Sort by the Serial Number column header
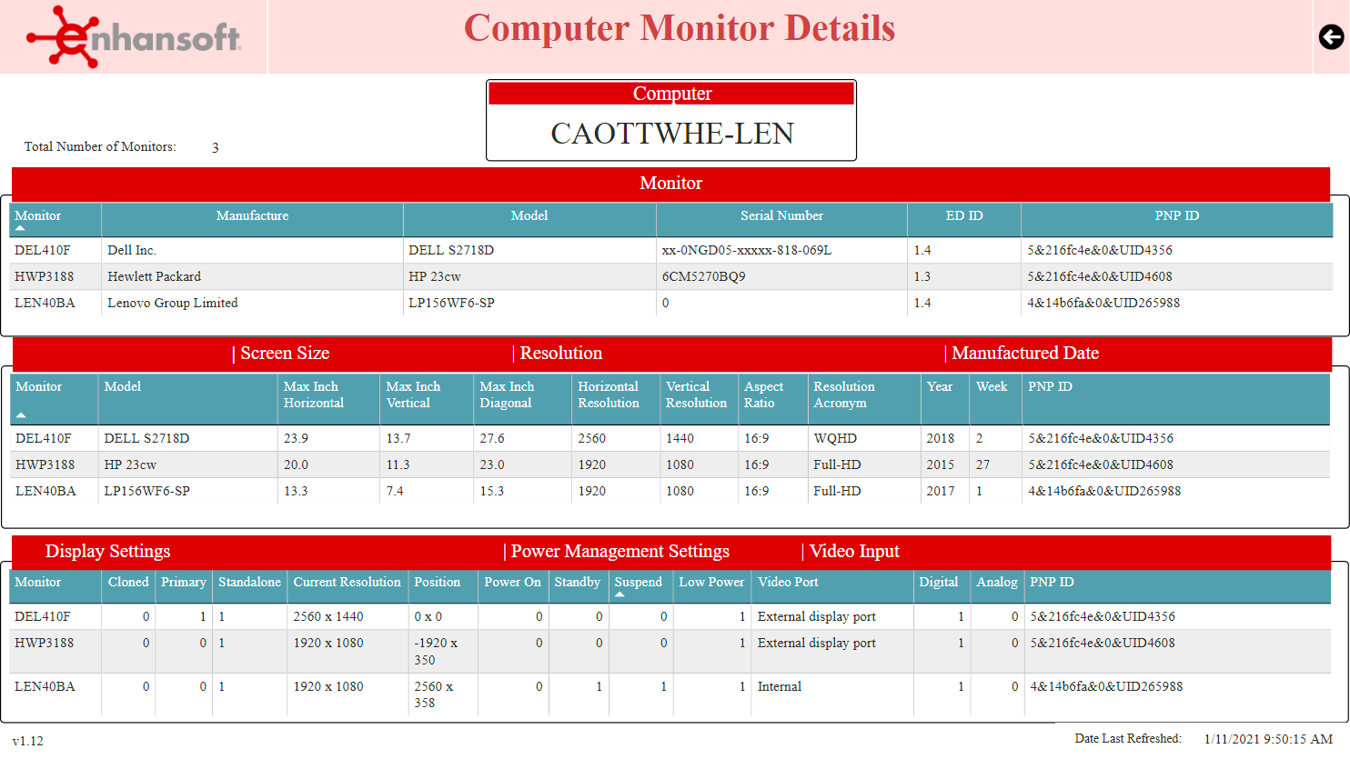The width and height of the screenshot is (1350, 759). (x=781, y=216)
